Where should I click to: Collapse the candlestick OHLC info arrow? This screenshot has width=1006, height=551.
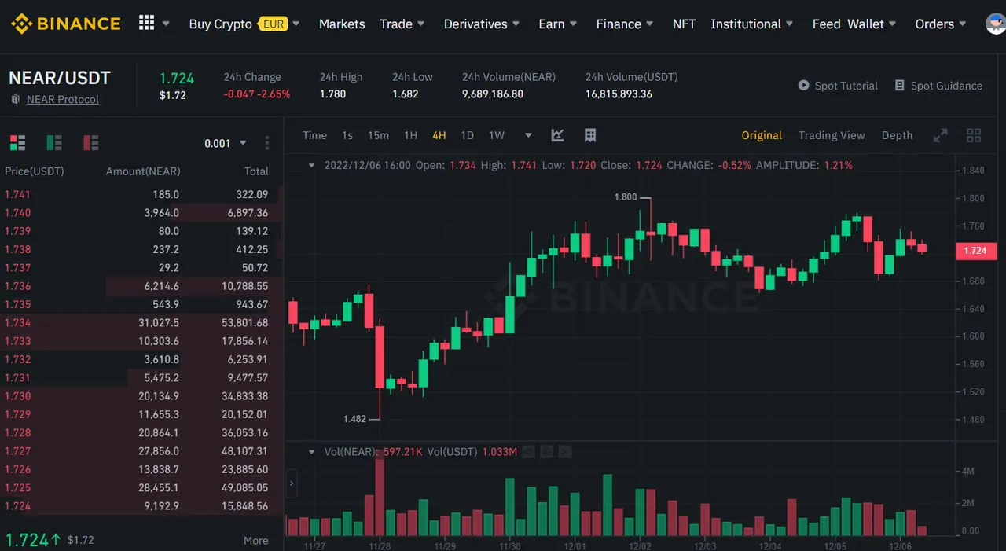[x=312, y=166]
